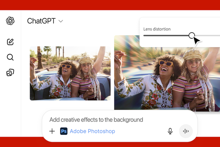Focus the 'Add creative effects to the background' prompt field

pyautogui.click(x=96, y=120)
